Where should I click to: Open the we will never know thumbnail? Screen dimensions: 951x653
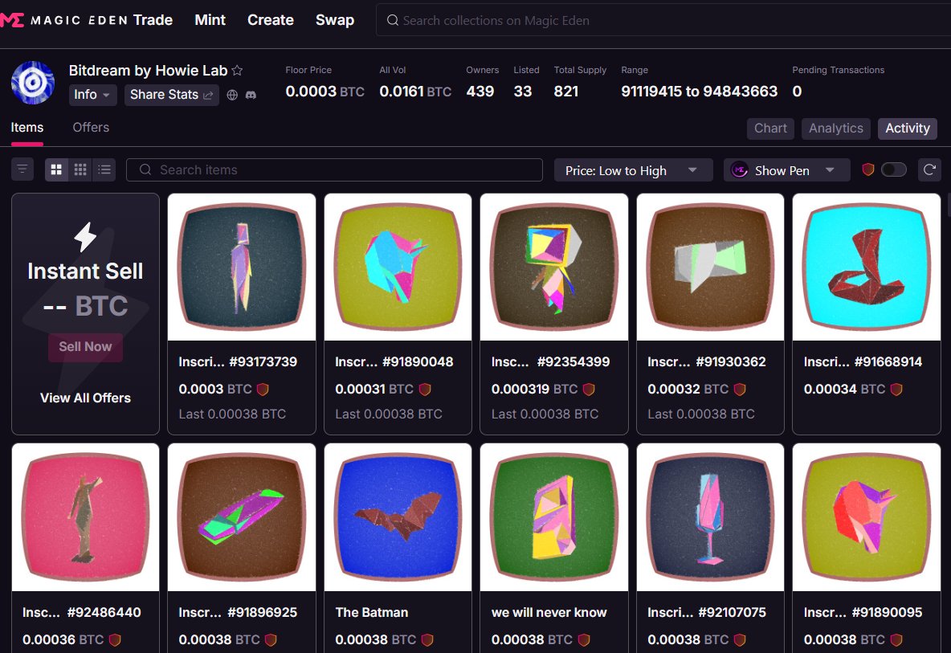point(553,517)
